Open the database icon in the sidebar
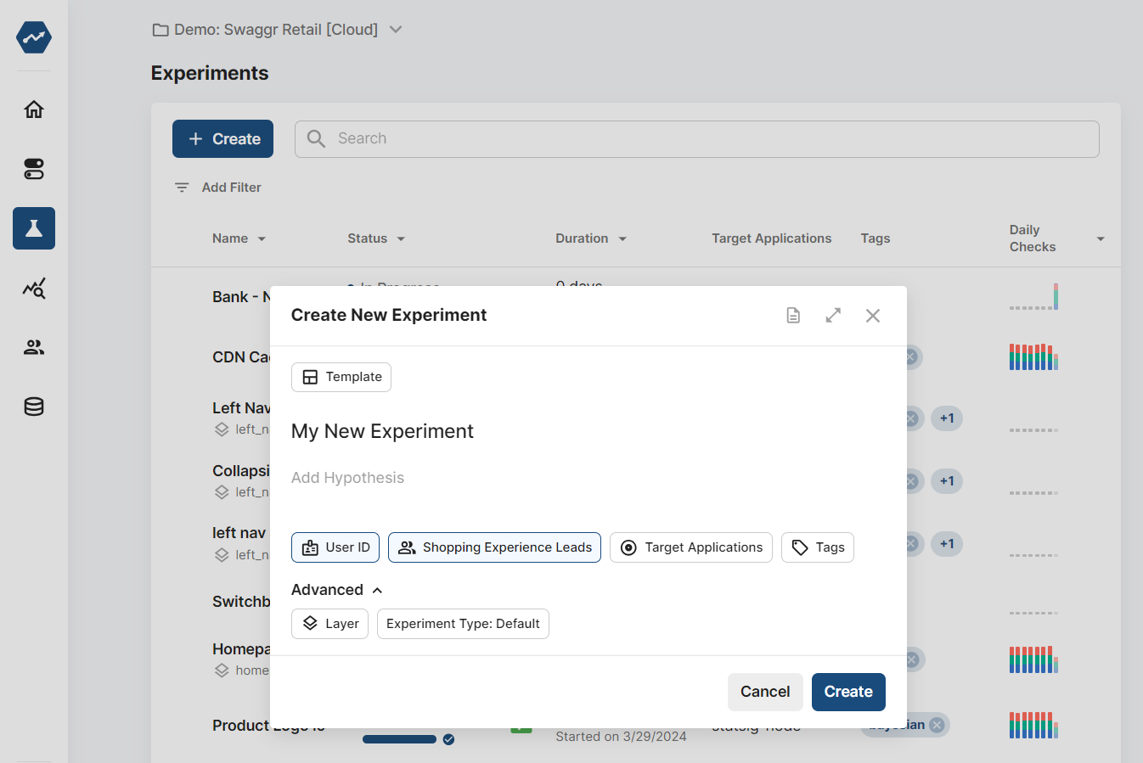 pos(33,406)
